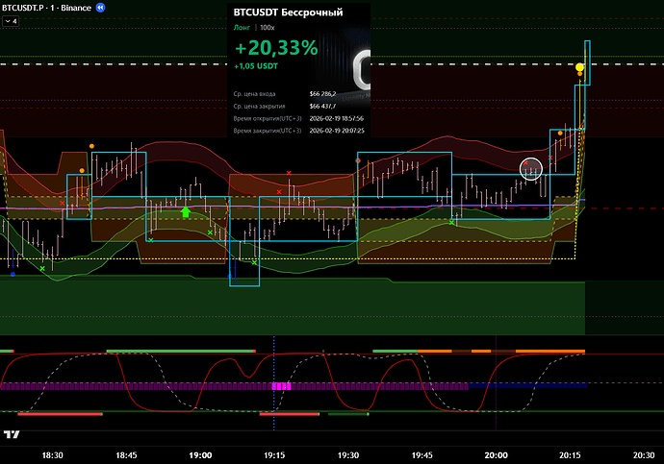Click the TradingView logo at bottom left
This screenshot has height=464, width=664.
[12, 434]
